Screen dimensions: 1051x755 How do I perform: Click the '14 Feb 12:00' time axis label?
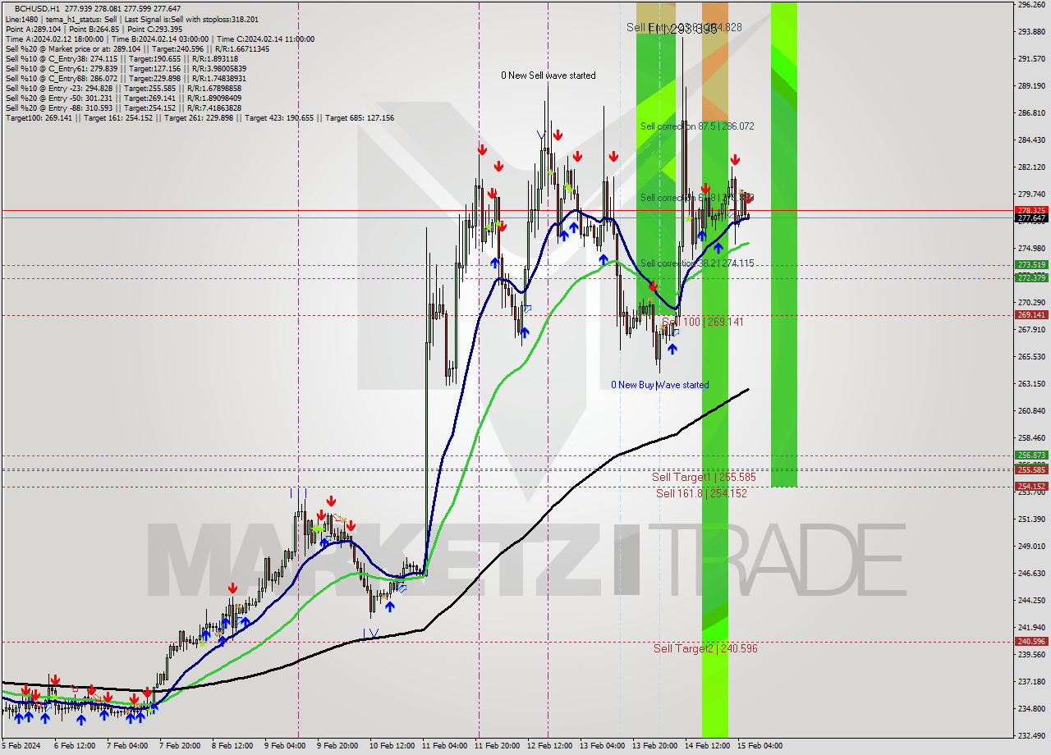pyautogui.click(x=707, y=746)
